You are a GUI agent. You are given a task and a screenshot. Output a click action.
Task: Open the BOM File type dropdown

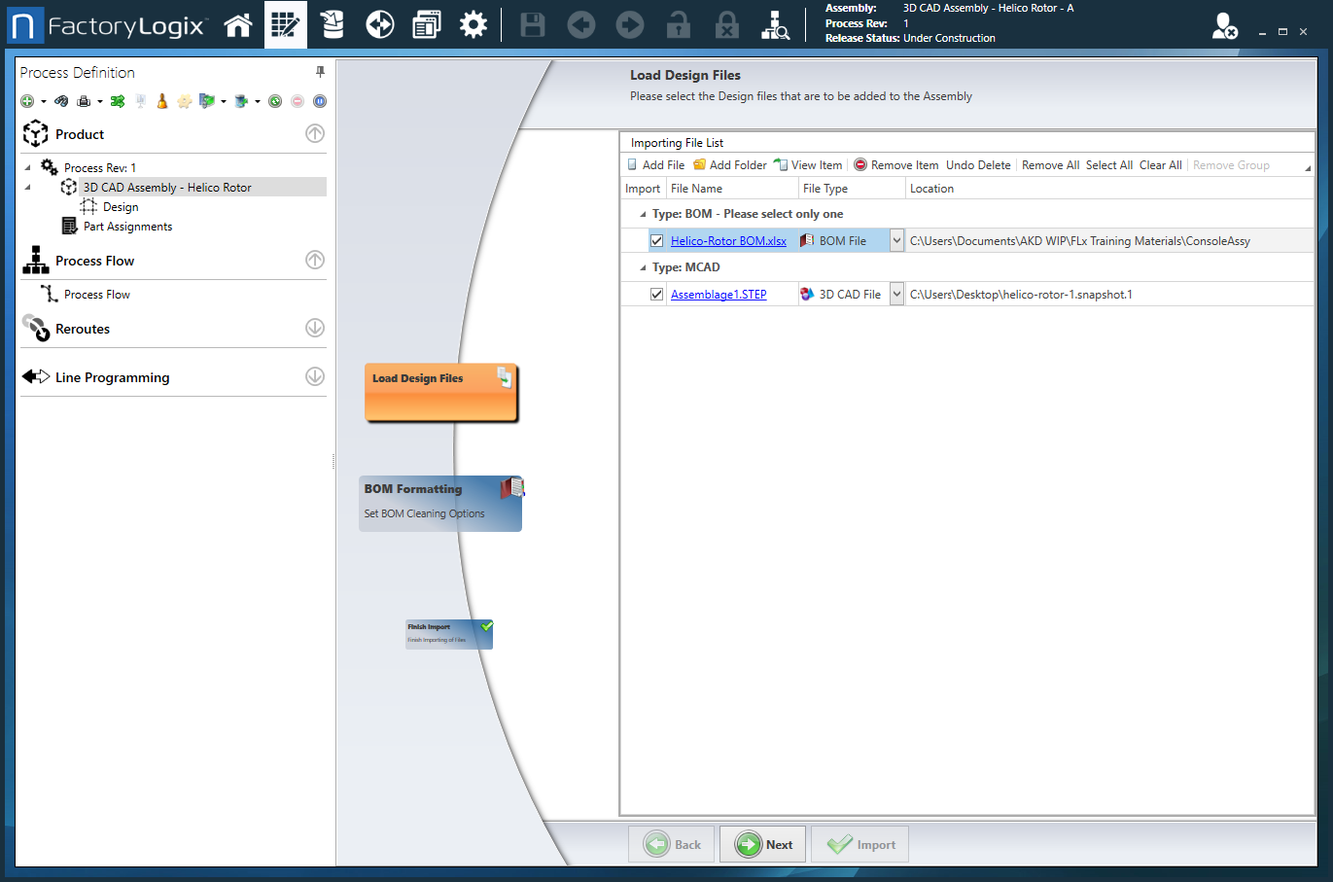point(896,241)
